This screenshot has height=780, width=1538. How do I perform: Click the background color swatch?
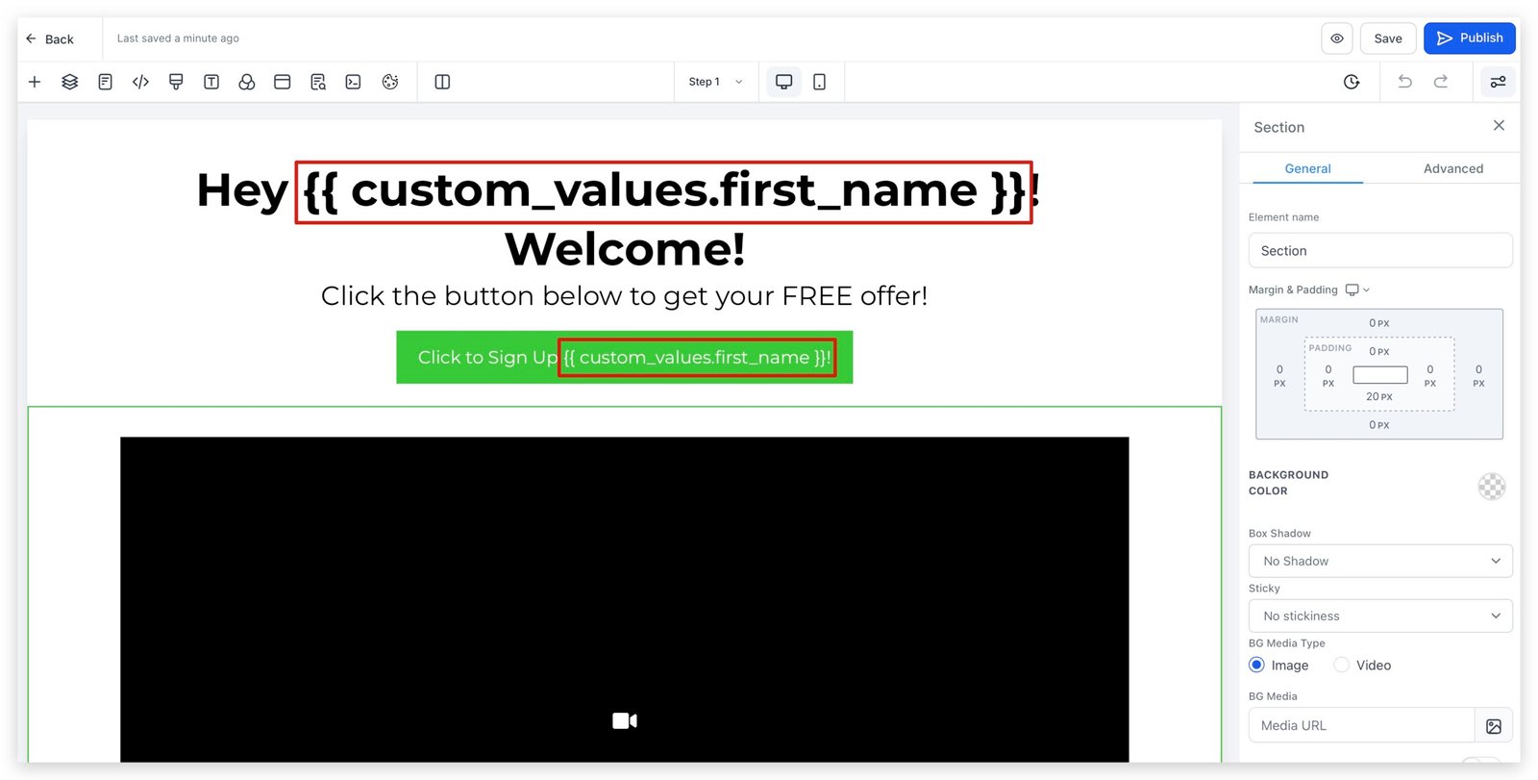[x=1491, y=487]
